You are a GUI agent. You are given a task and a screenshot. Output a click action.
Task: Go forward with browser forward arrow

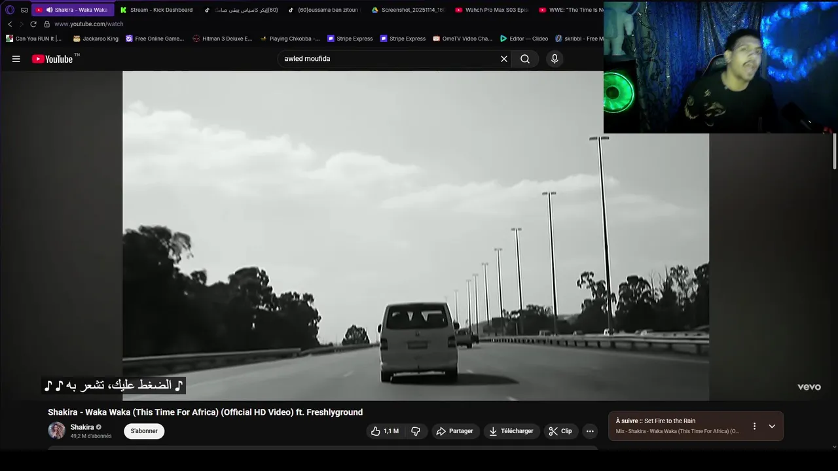(x=21, y=24)
